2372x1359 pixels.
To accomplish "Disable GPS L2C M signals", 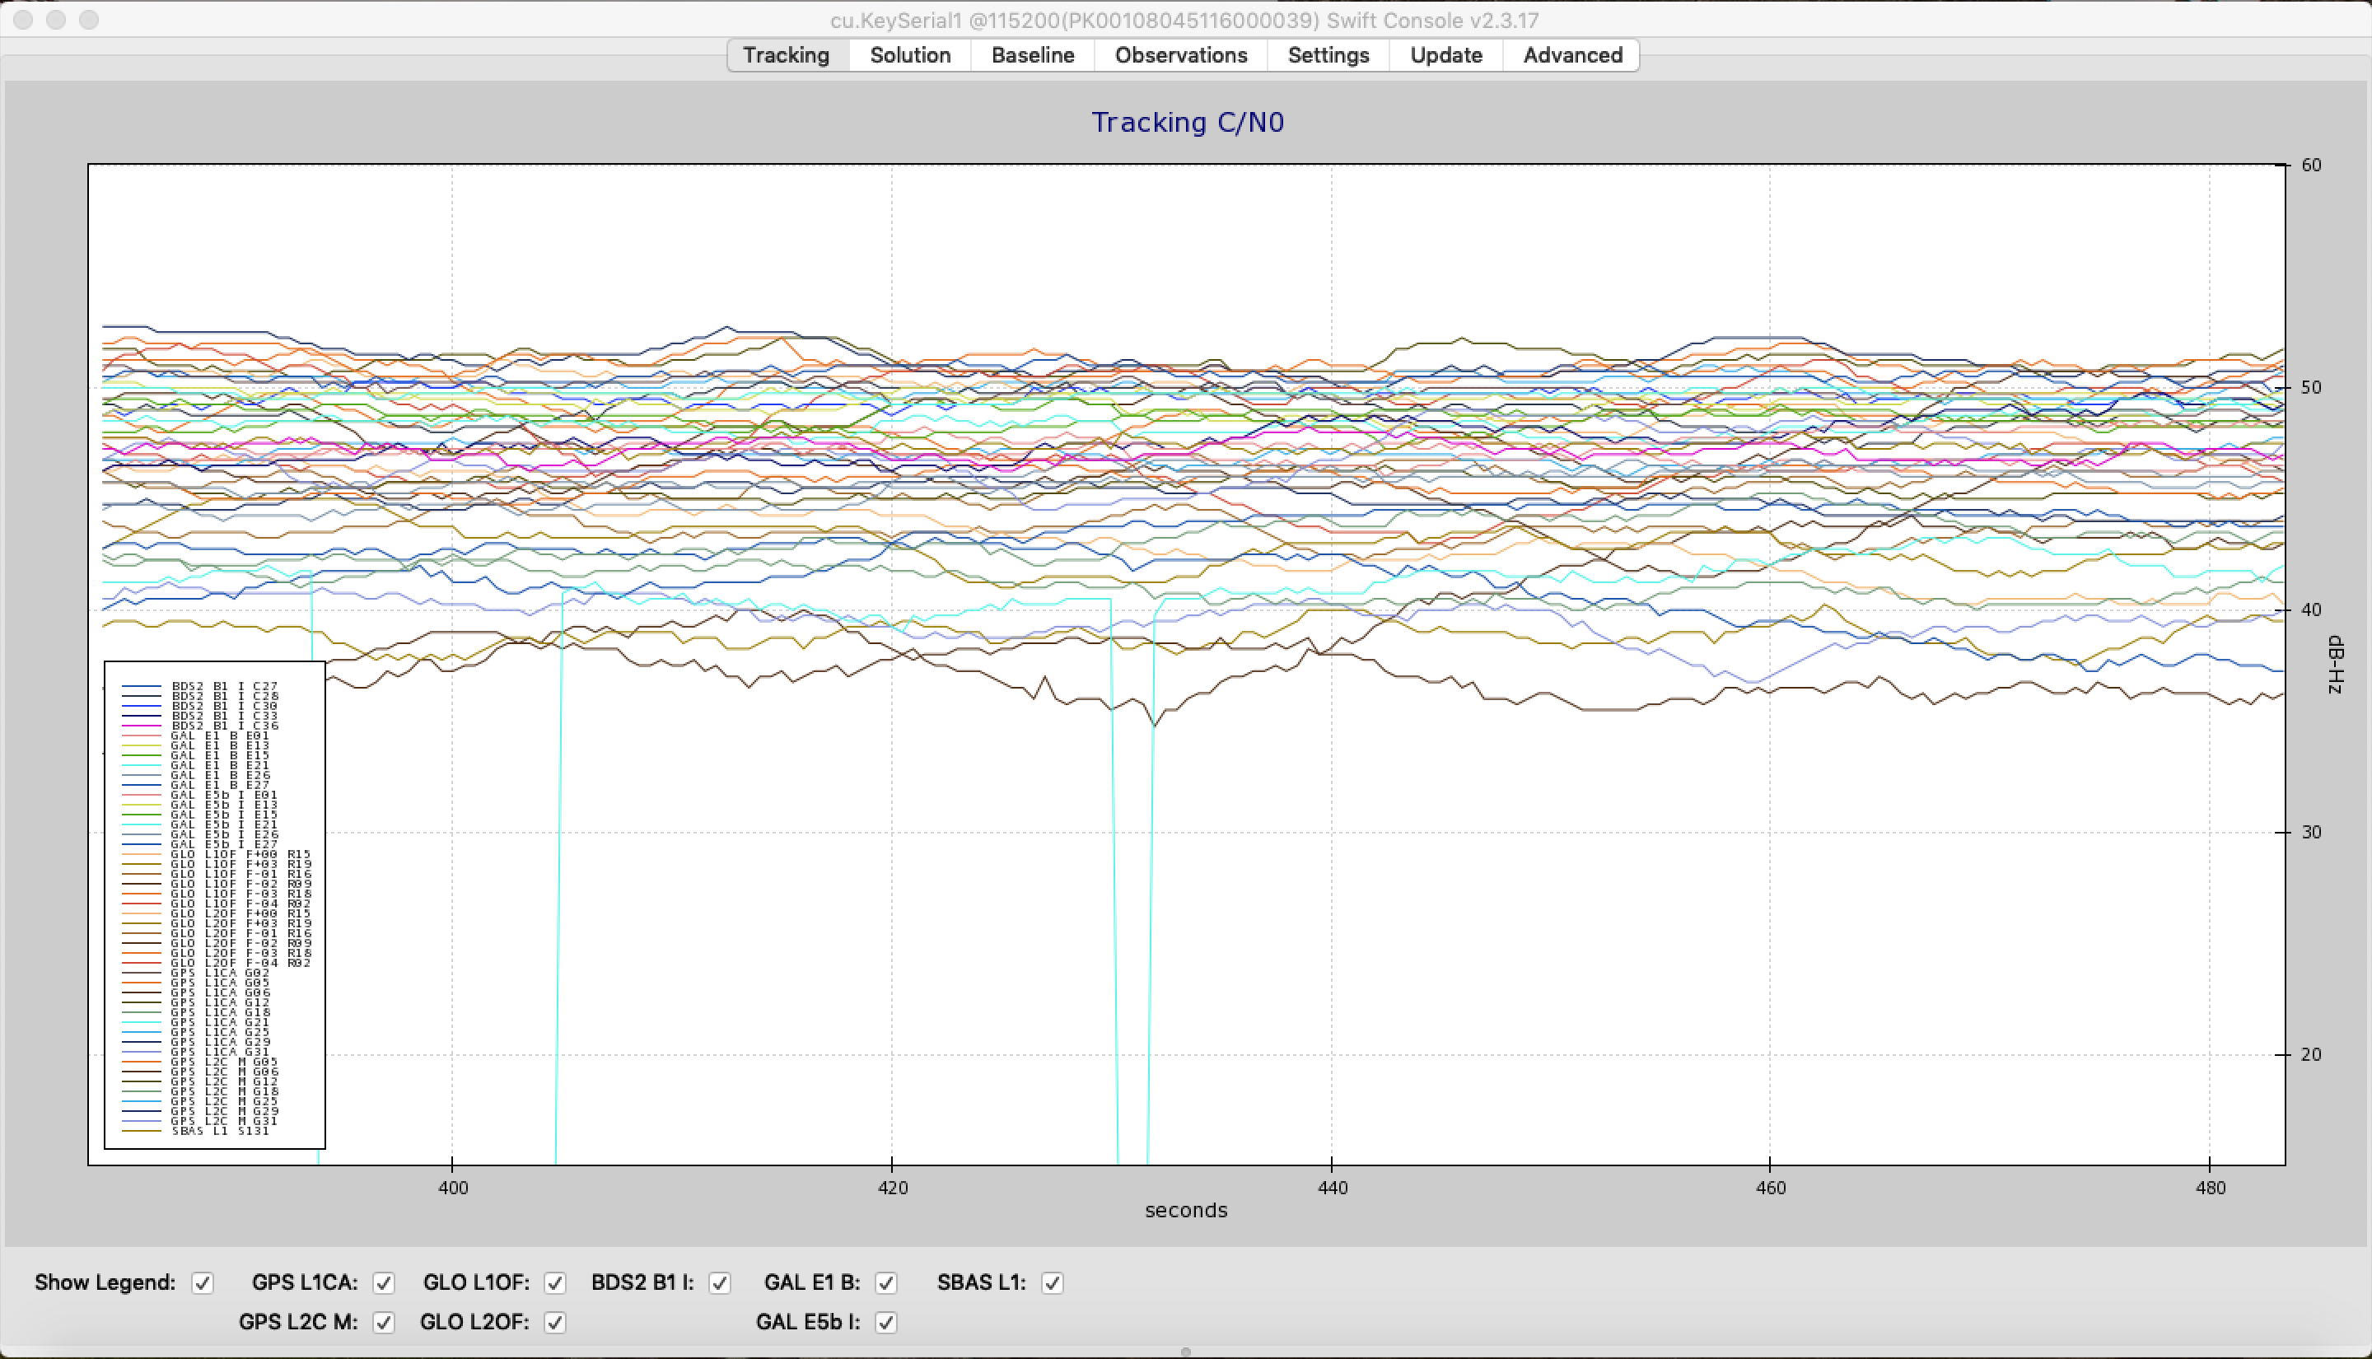I will 384,1322.
